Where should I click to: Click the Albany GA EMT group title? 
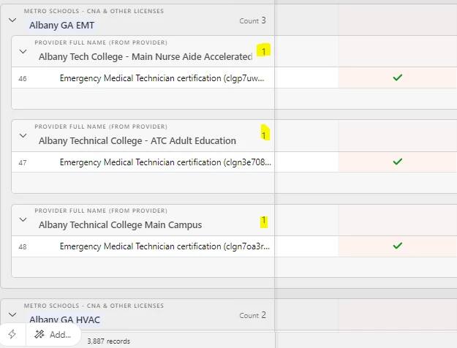(x=61, y=25)
